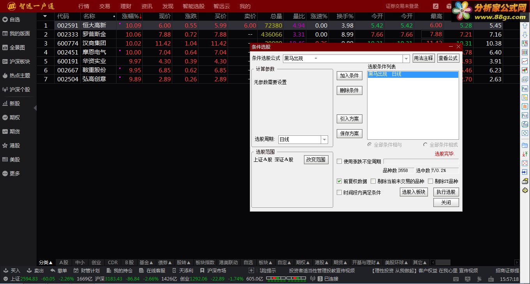Toggle 使用涨跌不定周期 checkbox
Screen dimensions: 530x284
coord(339,161)
